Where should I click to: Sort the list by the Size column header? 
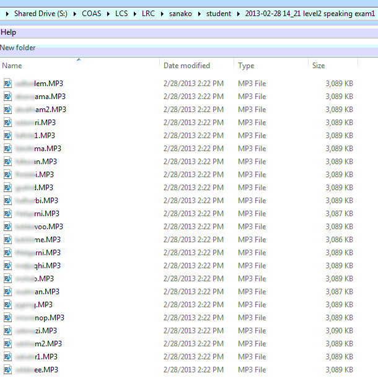point(319,66)
